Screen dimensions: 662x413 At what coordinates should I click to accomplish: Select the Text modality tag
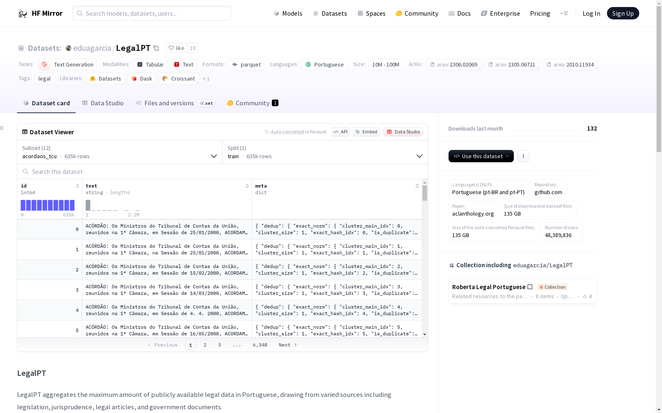tap(184, 64)
